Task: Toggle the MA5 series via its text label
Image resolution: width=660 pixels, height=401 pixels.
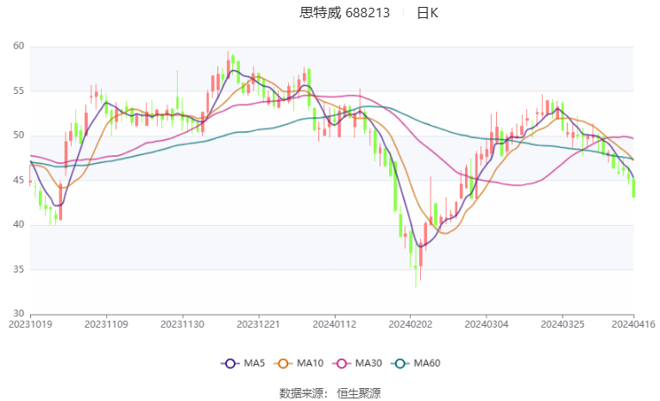Action: (x=252, y=364)
